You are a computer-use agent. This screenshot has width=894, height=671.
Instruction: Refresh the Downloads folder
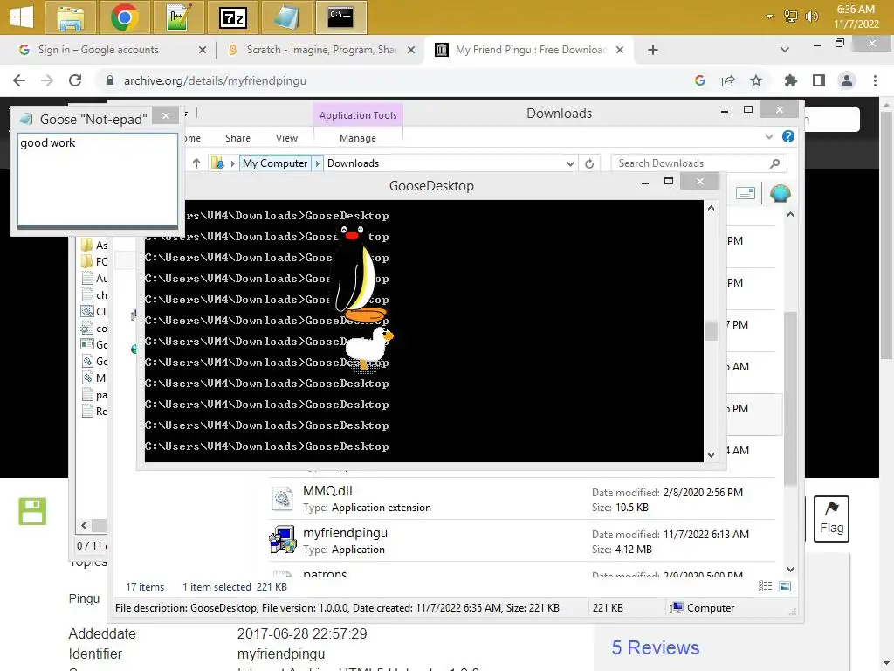point(589,163)
